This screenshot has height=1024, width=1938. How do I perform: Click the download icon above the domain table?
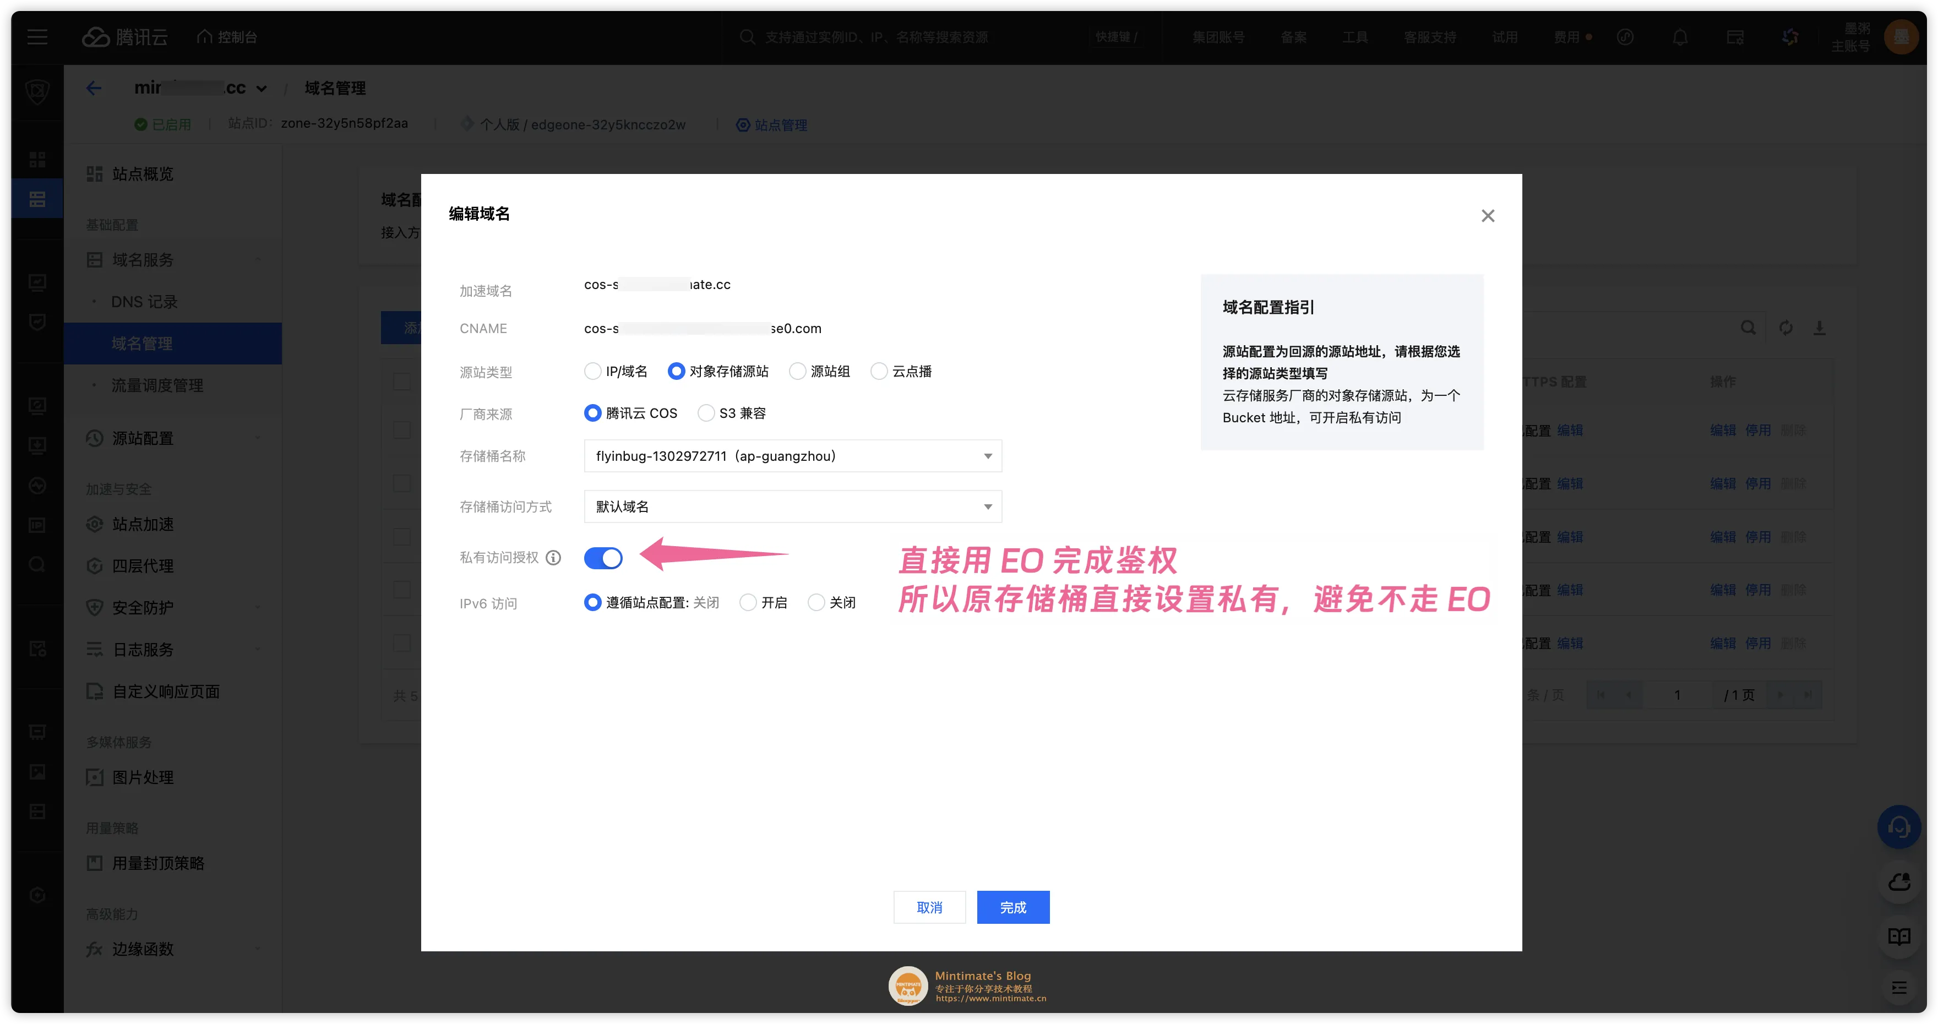coord(1819,327)
